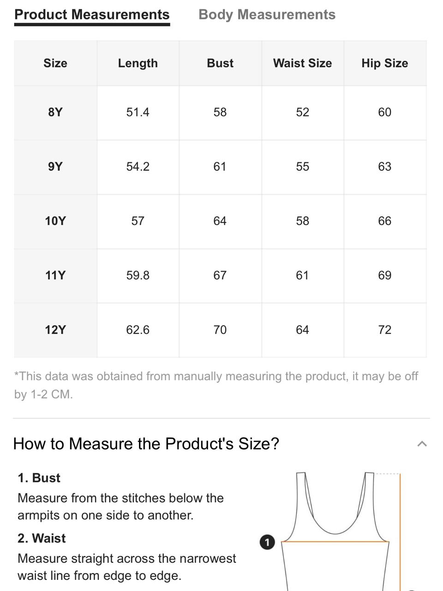
Task: Click the 2. Waist instruction heading
Action: tap(42, 538)
